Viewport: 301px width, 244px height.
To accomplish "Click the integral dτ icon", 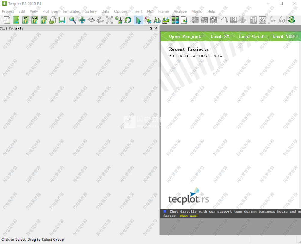I will pos(272,20).
